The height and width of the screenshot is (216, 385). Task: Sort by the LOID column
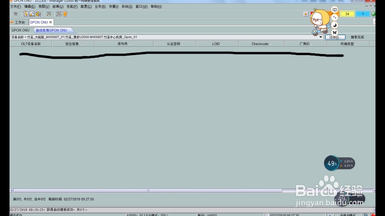217,44
